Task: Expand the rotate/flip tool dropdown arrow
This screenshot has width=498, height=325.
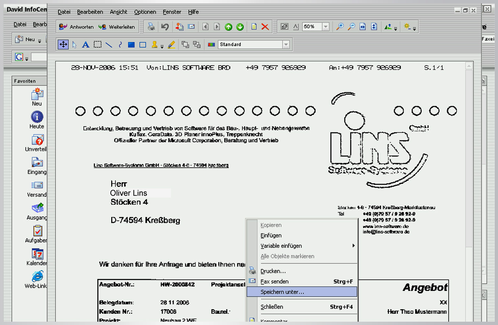Action: click(395, 28)
